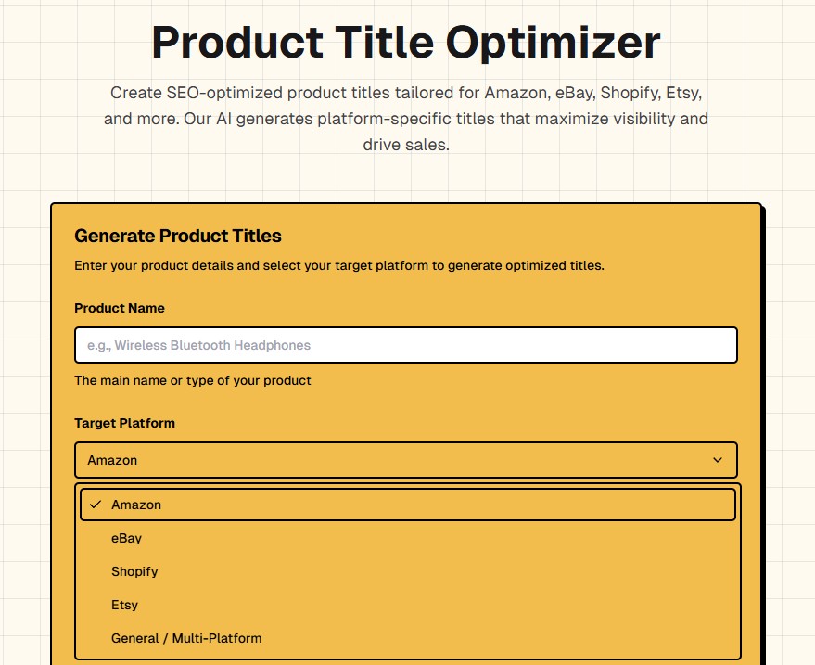
Task: Click the Product Name input field
Action: click(405, 344)
